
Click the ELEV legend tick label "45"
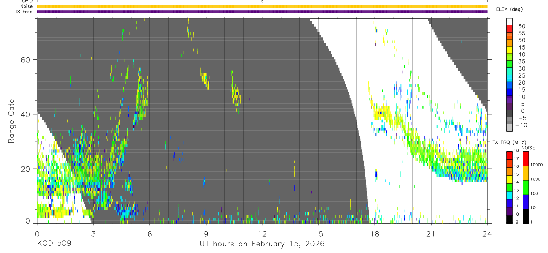522,47
